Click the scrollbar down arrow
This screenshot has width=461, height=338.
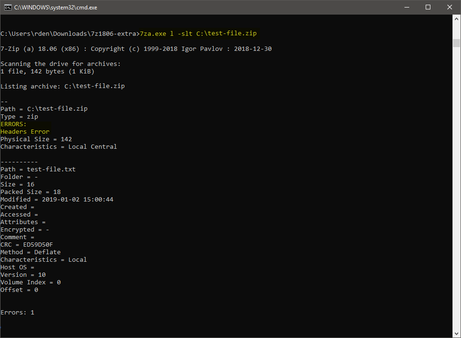tap(456, 333)
